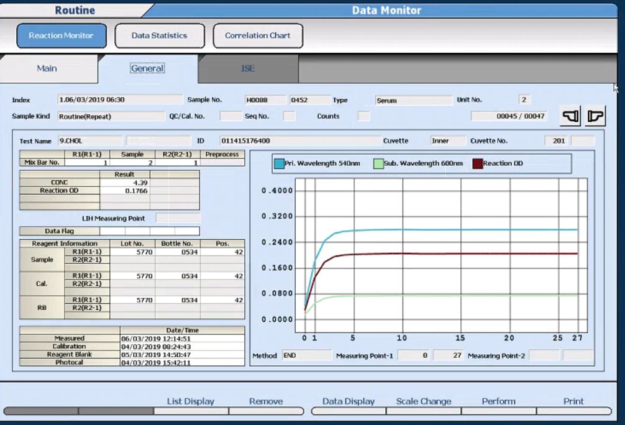The height and width of the screenshot is (425, 625).
Task: Click the Reaction OD dark red swatch
Action: pyautogui.click(x=477, y=163)
